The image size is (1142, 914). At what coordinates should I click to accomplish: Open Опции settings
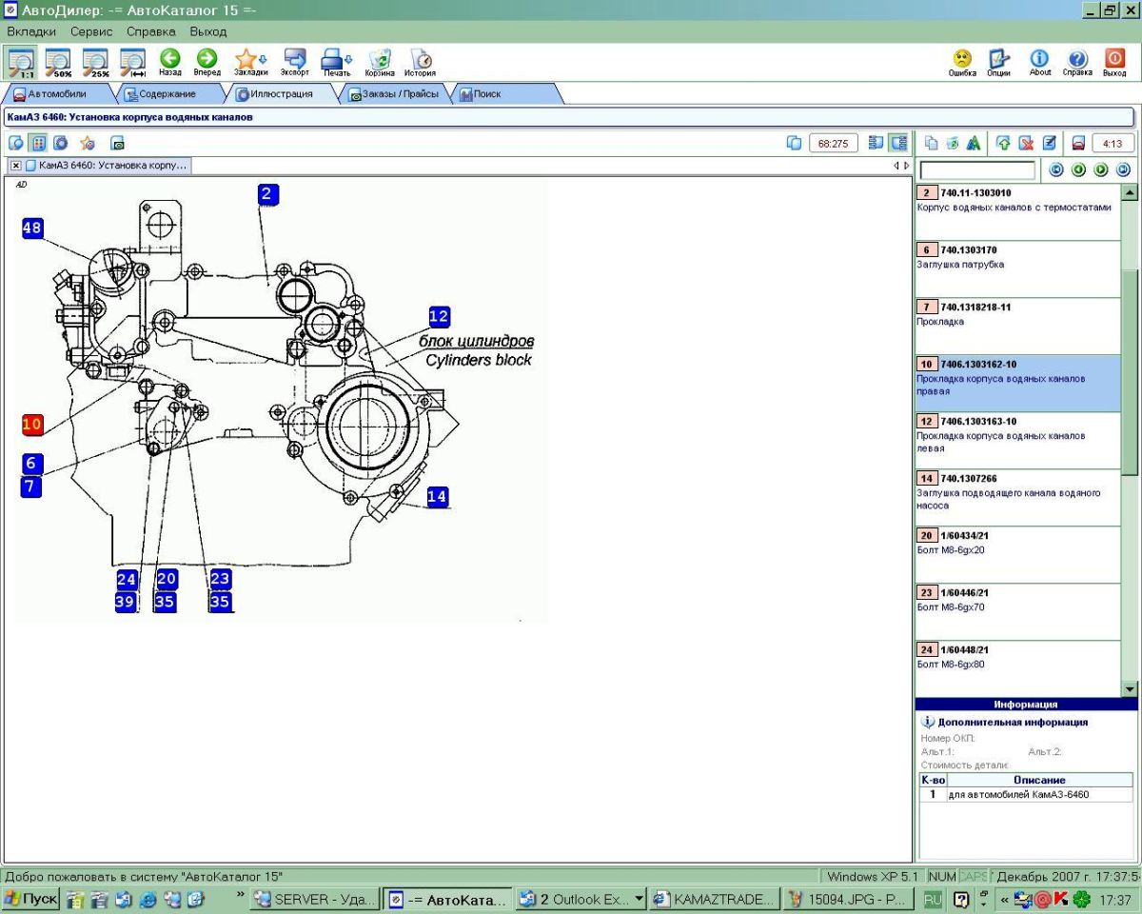point(998,63)
